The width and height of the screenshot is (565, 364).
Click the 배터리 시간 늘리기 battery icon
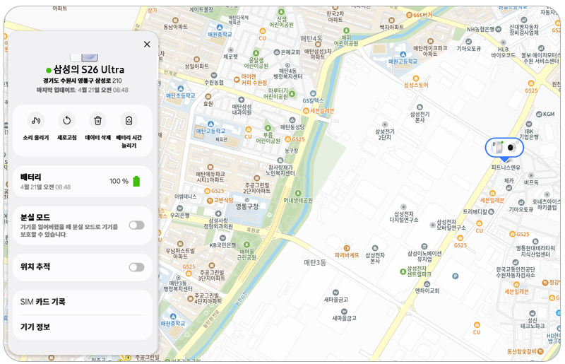[129, 120]
